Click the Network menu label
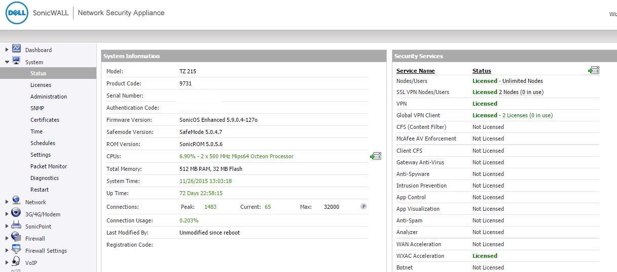617x272 pixels. (35, 202)
